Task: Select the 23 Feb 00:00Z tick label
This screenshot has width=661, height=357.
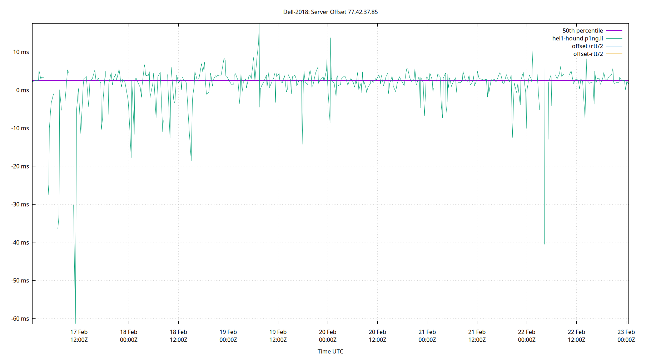Action: [x=627, y=336]
